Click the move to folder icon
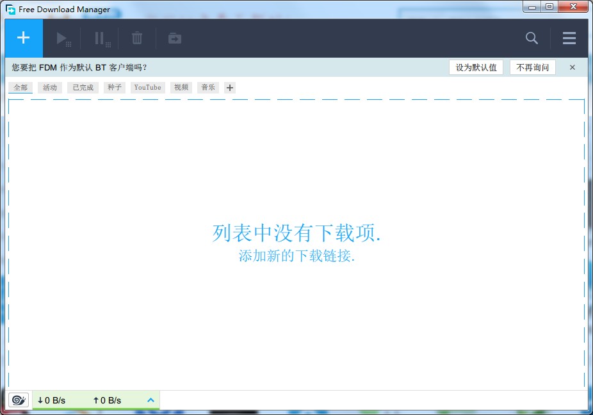Screen dimensions: 593x415 pos(175,38)
